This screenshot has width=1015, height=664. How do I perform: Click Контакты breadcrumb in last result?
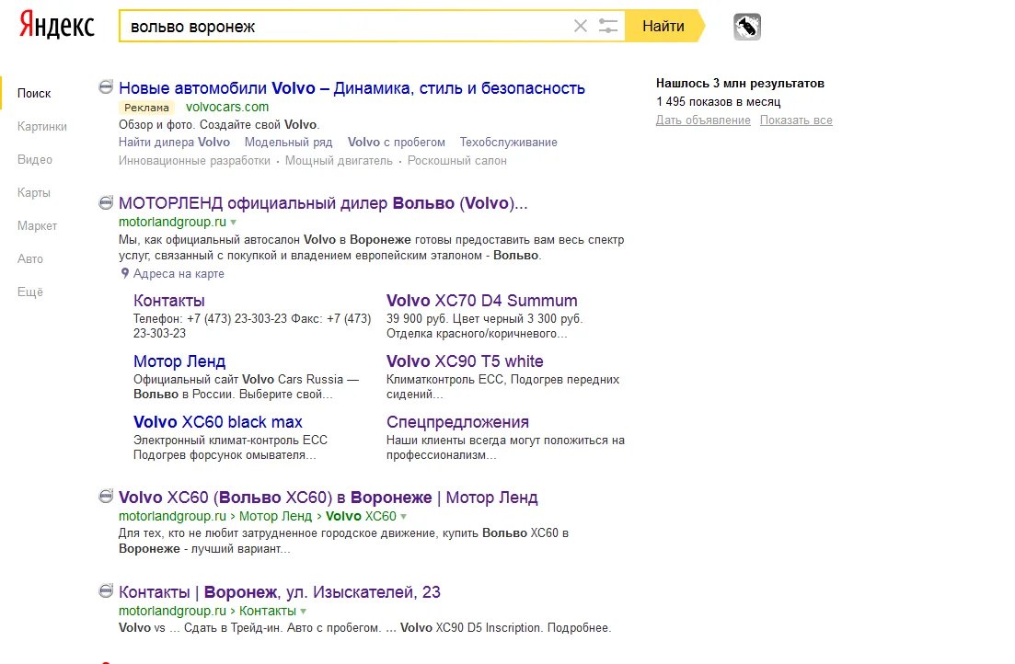pos(268,611)
